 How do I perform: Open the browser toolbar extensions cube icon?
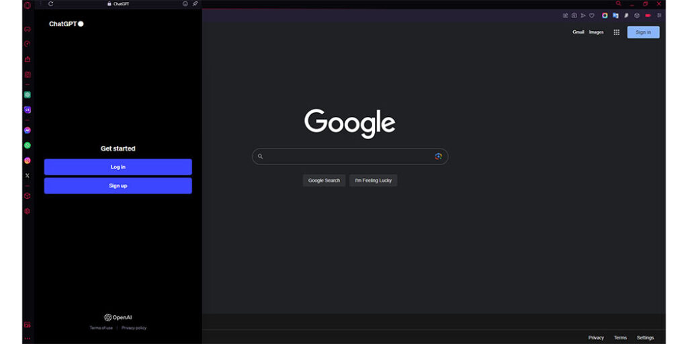637,15
